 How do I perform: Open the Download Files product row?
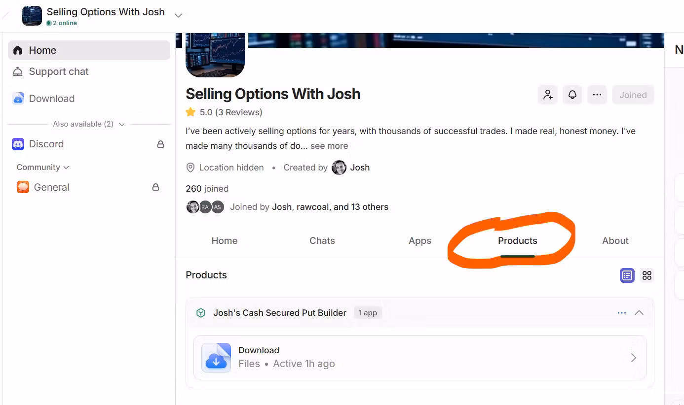[420, 358]
